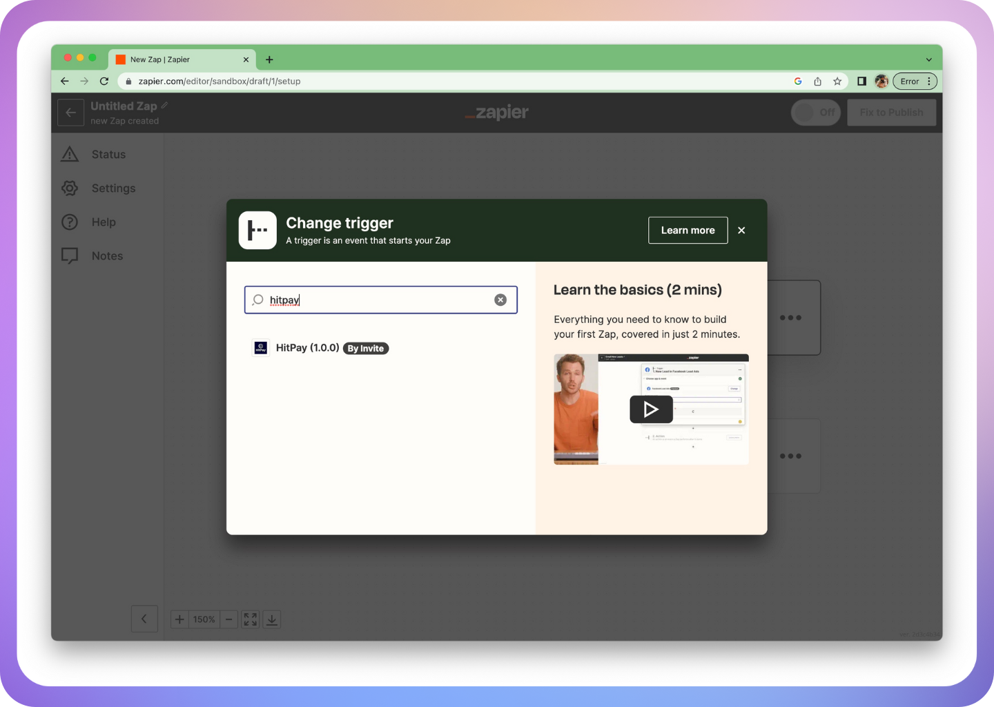The image size is (994, 707).
Task: Expand the tab search chevron
Action: tap(929, 59)
